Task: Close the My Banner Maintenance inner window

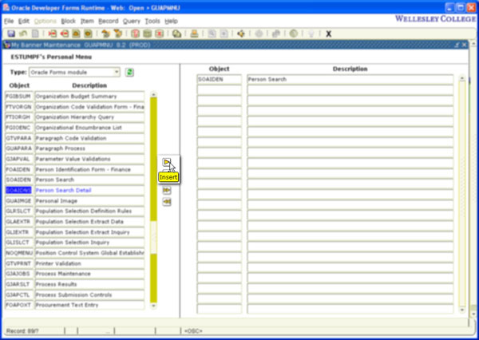Action: pyautogui.click(x=465, y=45)
